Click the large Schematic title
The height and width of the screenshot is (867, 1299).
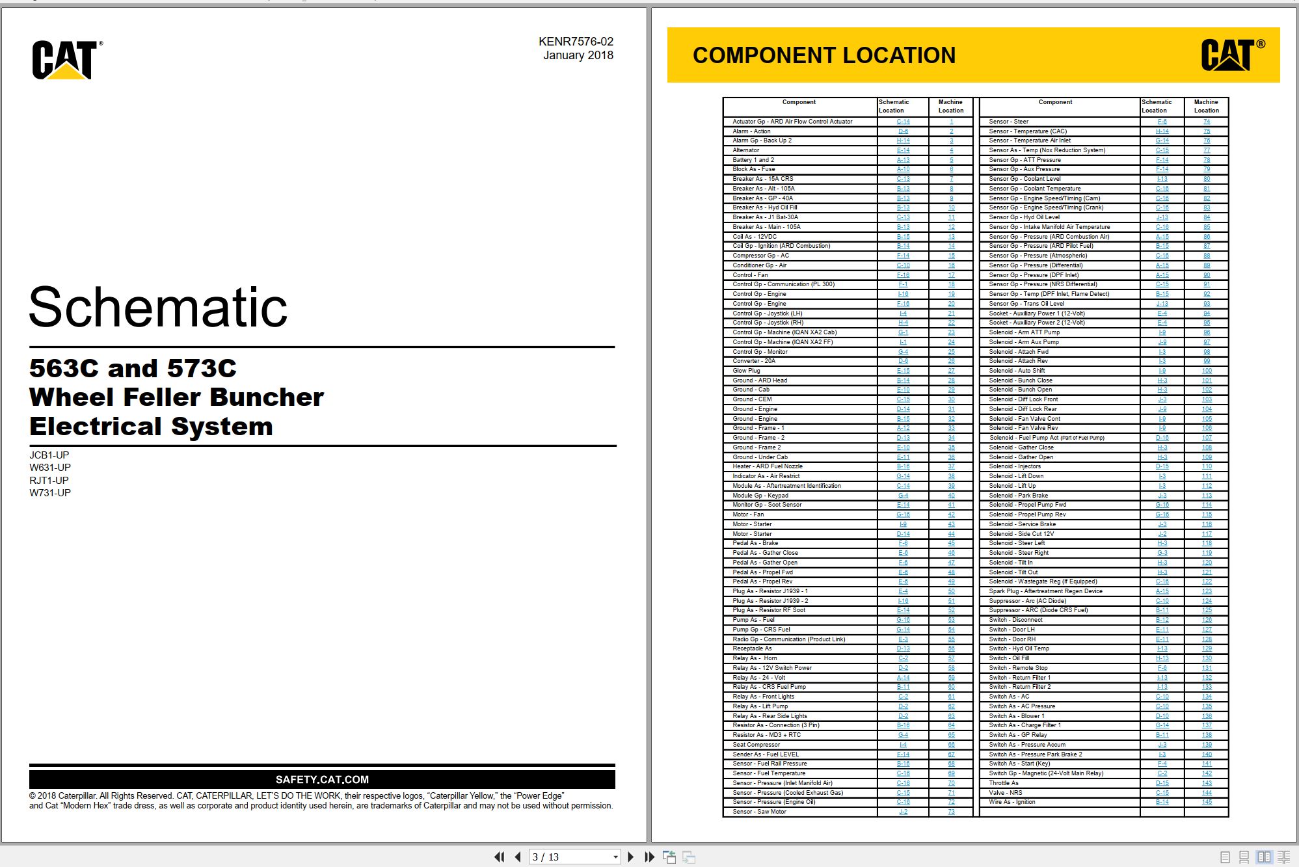point(158,307)
